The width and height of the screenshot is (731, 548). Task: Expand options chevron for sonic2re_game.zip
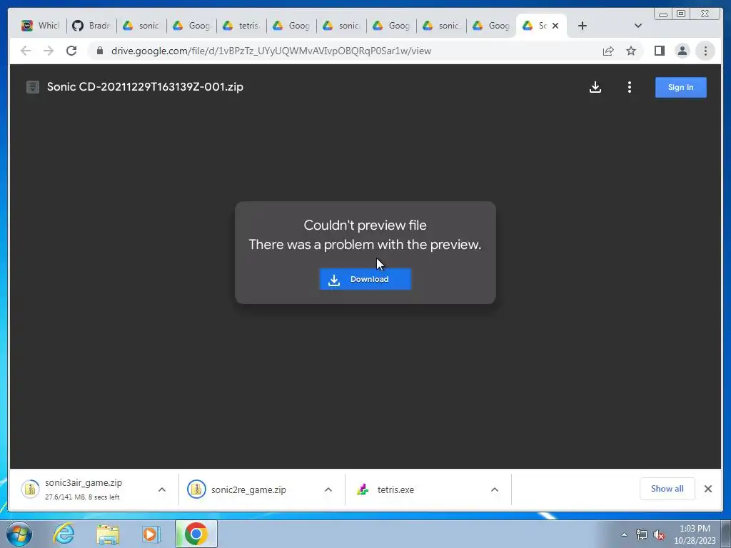coord(328,489)
